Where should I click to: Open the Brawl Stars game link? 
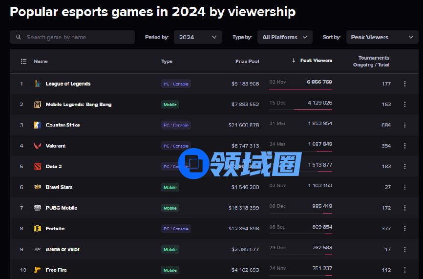[x=59, y=187]
